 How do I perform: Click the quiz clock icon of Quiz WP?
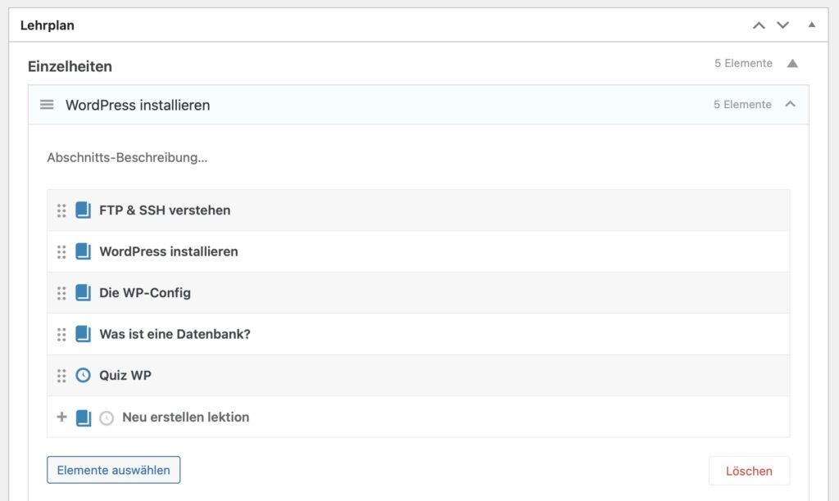point(83,376)
